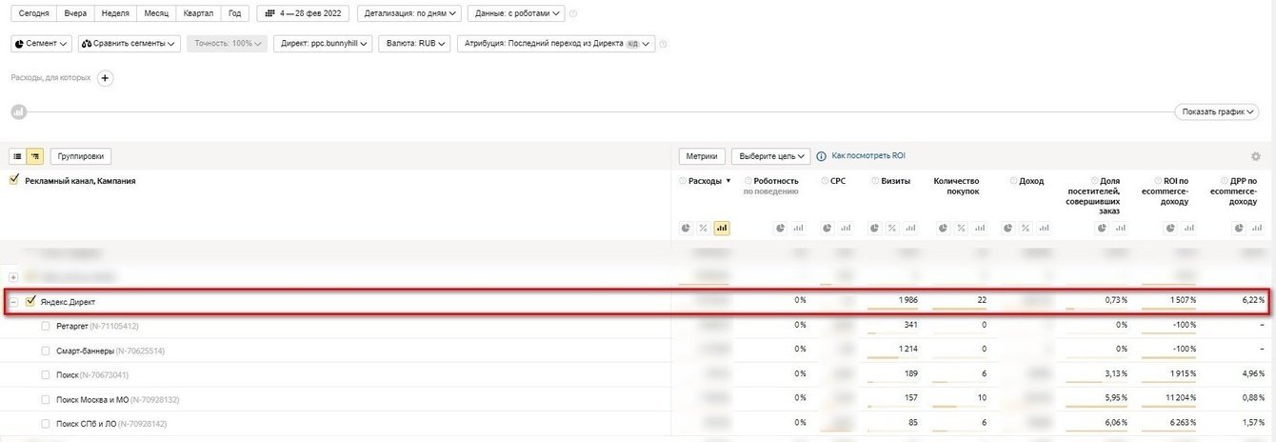Image resolution: width=1276 pixels, height=442 pixels.
Task: Select the Месяц period tab
Action: click(156, 14)
